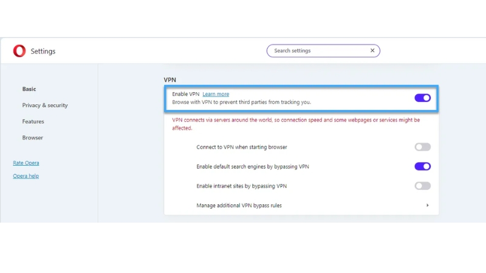Follow the Learn more link beside Enable VPN

click(216, 94)
